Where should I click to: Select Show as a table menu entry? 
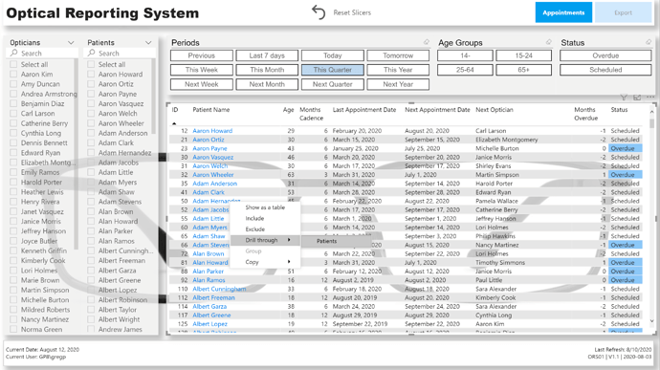[265, 207]
